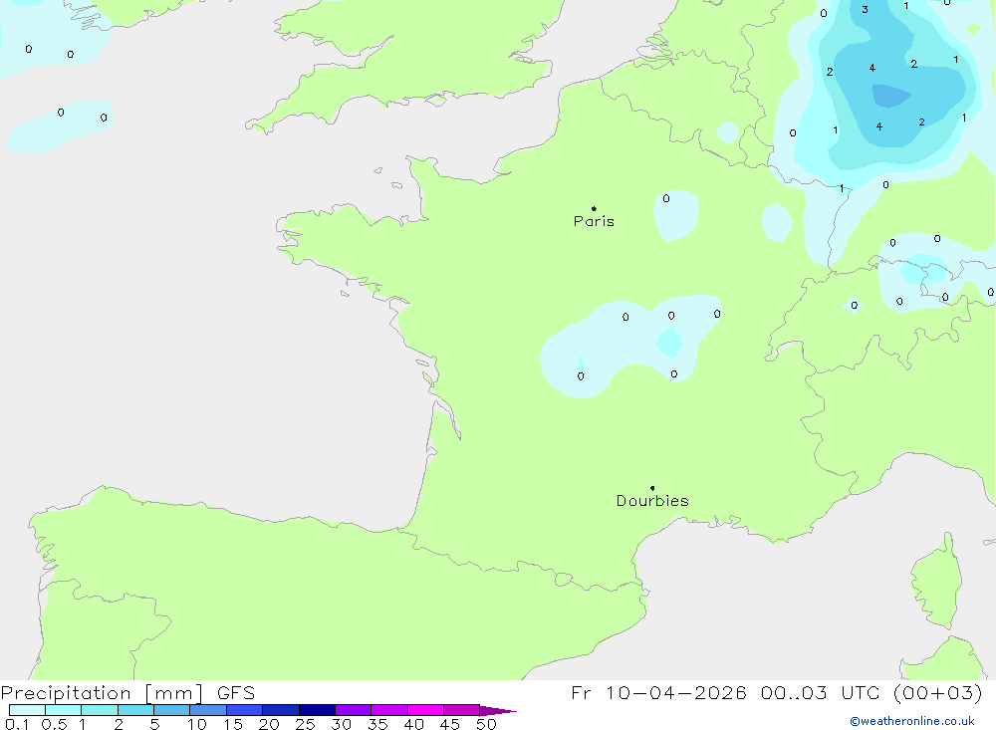Click the legend swatch between 20 and 25
996x730 pixels.
281,710
